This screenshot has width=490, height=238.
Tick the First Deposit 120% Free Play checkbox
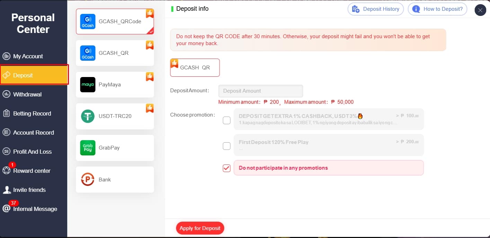[226, 146]
